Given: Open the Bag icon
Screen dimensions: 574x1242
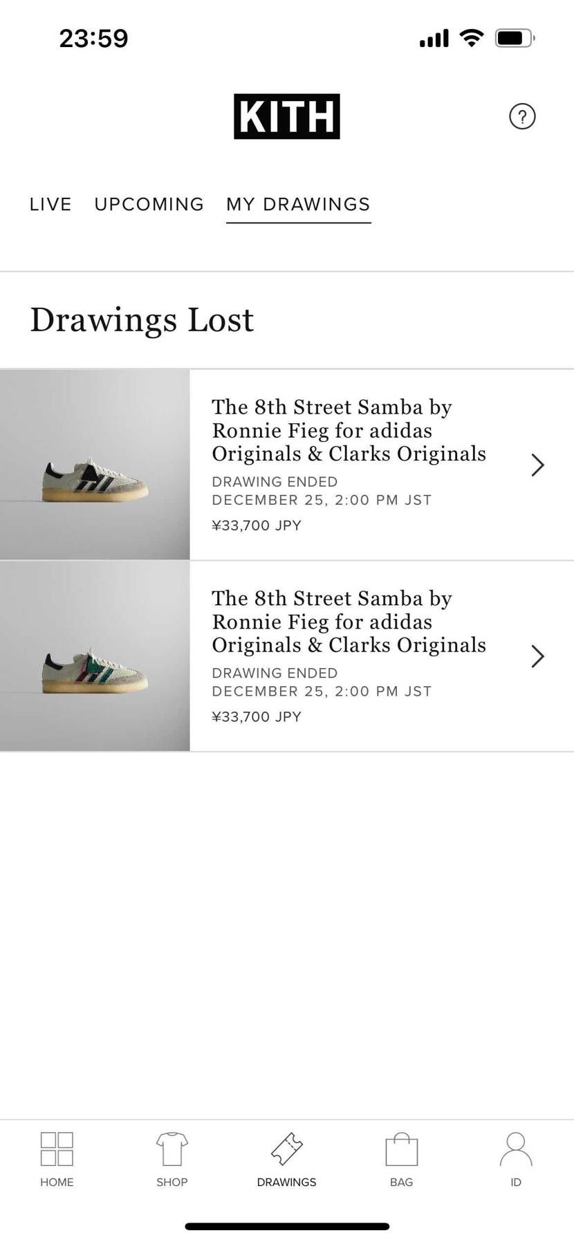Looking at the screenshot, I should pos(401,1149).
